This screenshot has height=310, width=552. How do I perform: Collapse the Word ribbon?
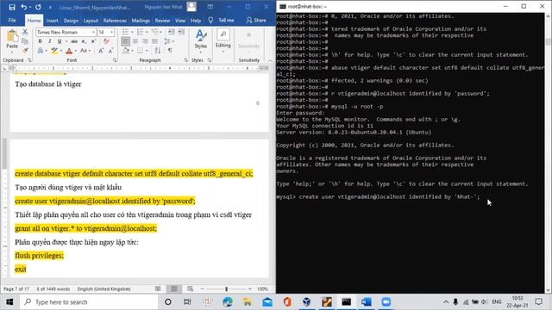[x=270, y=60]
